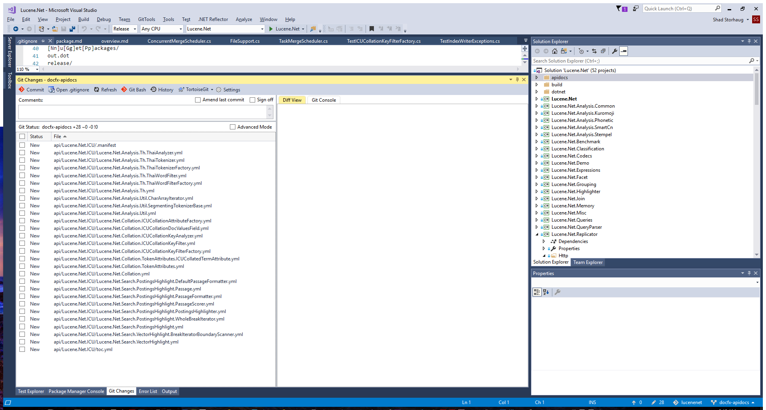Pin the .gitignore tab
Image resolution: width=766 pixels, height=410 pixels.
tap(43, 41)
